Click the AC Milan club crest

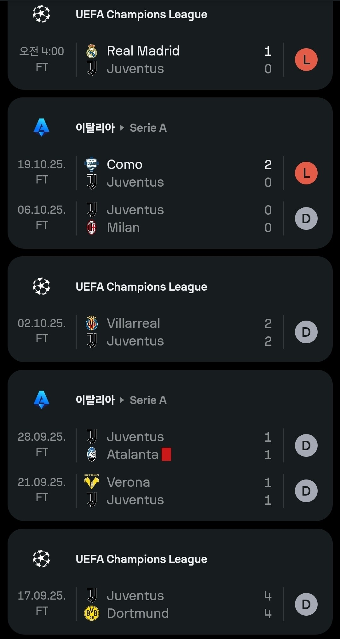click(92, 227)
